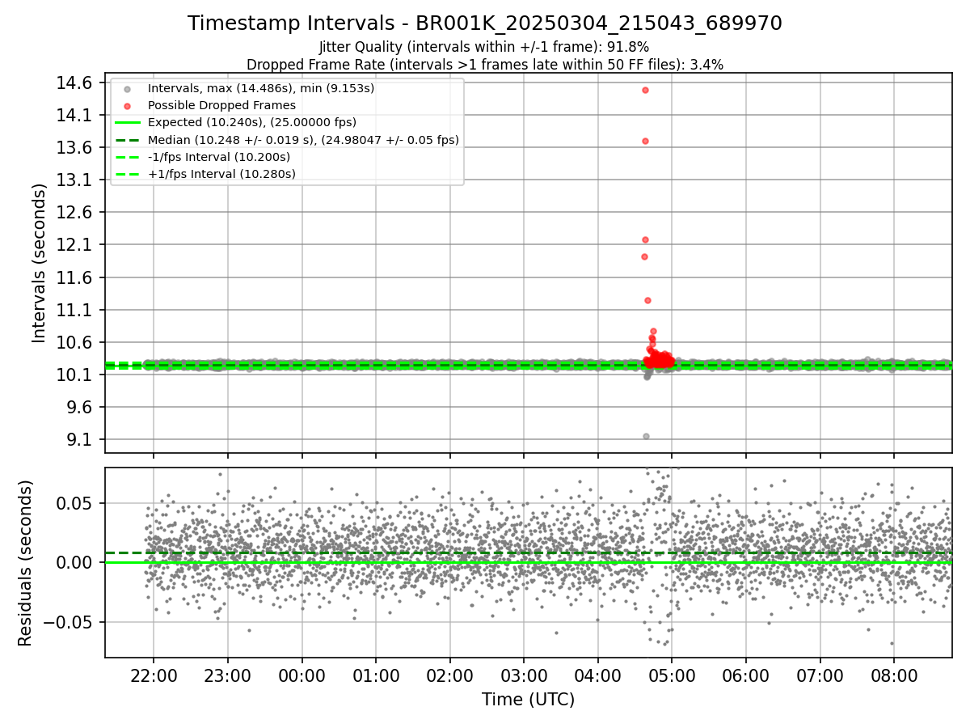Click the gray dot marker in the legend

pos(127,88)
